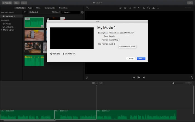Open the Format dropdown showing Audio Only
This screenshot has width=195, height=122.
coord(115,40)
